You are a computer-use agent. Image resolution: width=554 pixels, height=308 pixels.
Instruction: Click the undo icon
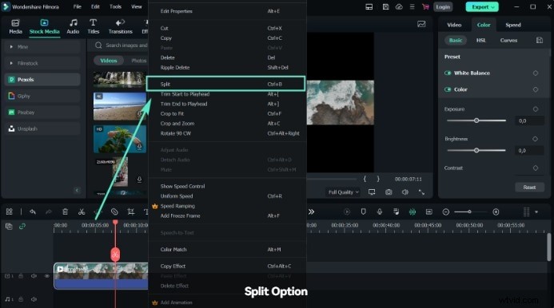tap(33, 211)
